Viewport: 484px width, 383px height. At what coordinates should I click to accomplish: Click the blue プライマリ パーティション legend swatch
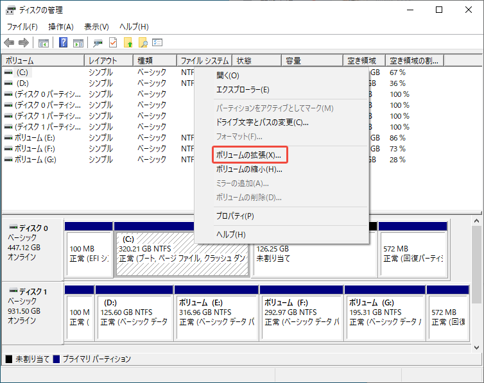tap(56, 359)
